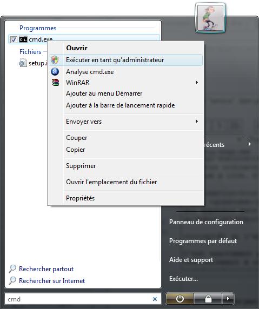The image size is (259, 309).
Task: Open the user account picture
Action: click(210, 18)
